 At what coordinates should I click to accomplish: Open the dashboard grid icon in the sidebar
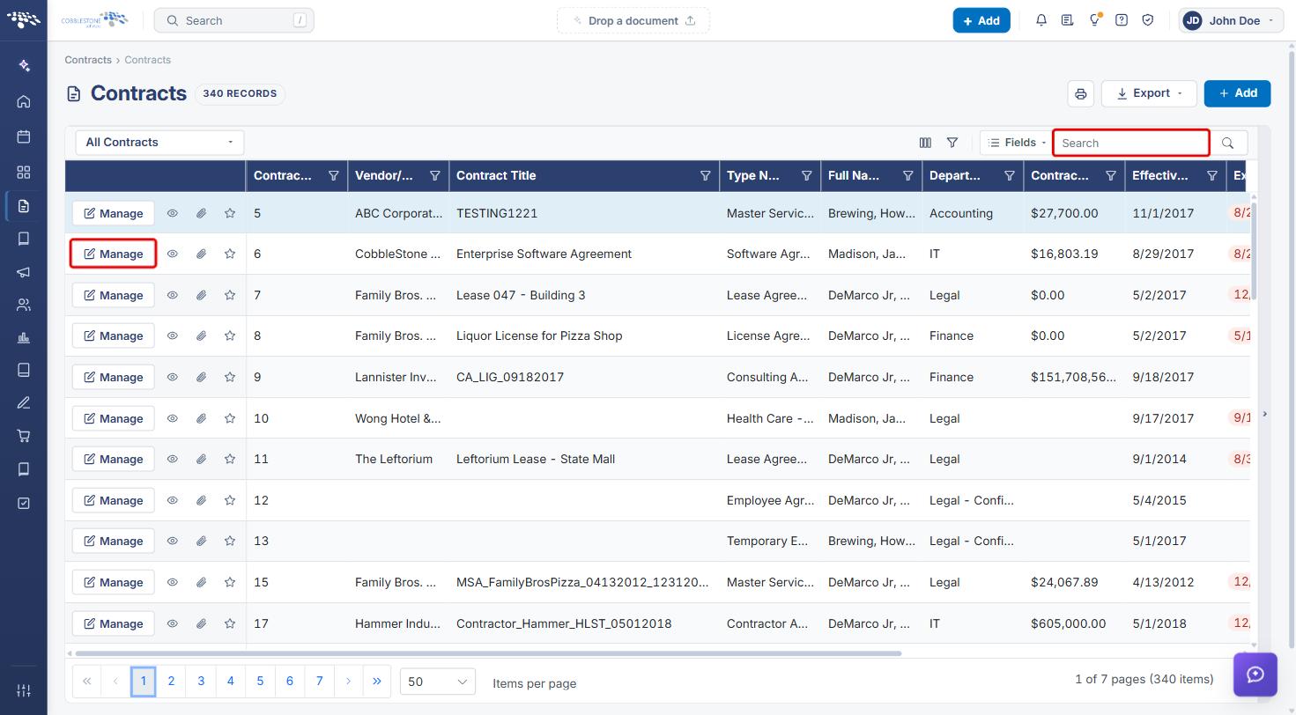24,172
